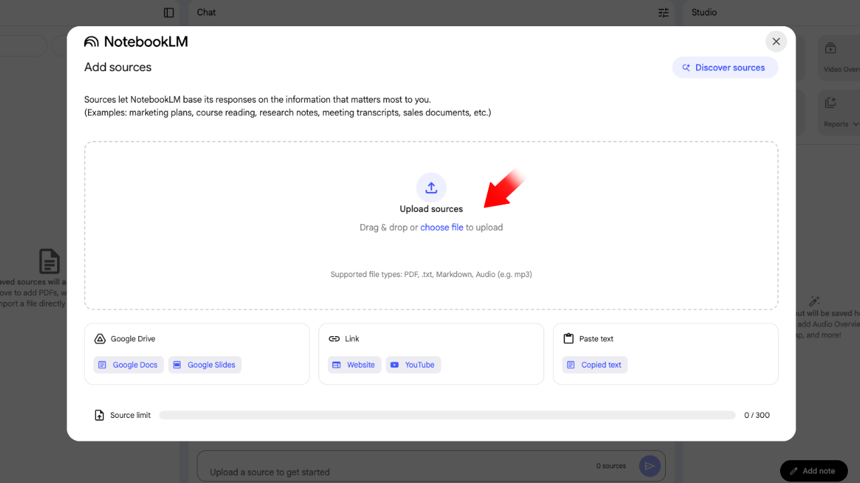
Task: Add Copied text source
Action: coord(595,365)
